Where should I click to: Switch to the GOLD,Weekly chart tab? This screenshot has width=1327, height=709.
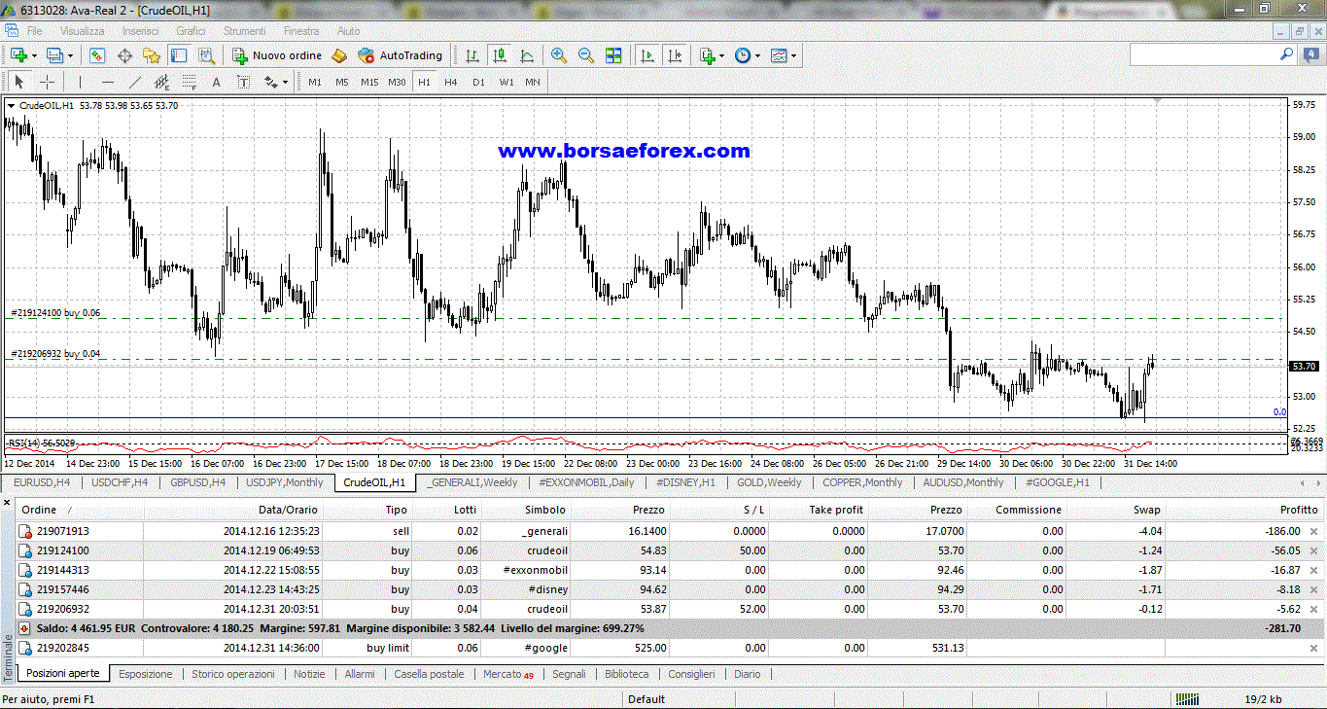point(769,482)
